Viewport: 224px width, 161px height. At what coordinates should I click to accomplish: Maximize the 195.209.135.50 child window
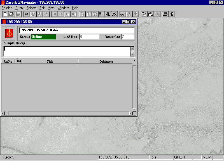coord(129,22)
